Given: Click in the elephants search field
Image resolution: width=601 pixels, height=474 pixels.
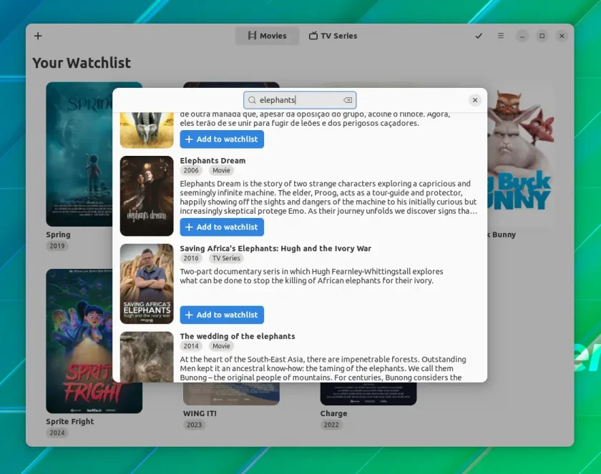Looking at the screenshot, I should (300, 100).
